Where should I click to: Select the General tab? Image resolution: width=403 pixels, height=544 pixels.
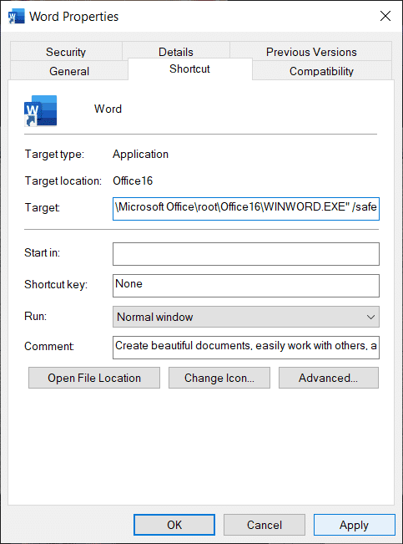pos(69,71)
